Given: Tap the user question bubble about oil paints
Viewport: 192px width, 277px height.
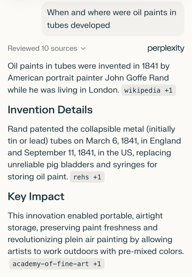Looking at the screenshot, I should (x=113, y=19).
